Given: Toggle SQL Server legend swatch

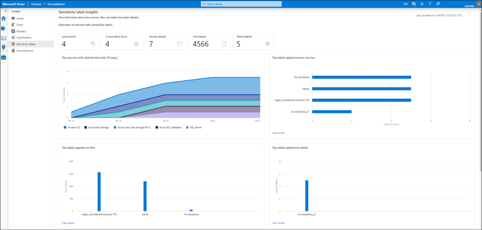Looking at the screenshot, I should [x=188, y=127].
